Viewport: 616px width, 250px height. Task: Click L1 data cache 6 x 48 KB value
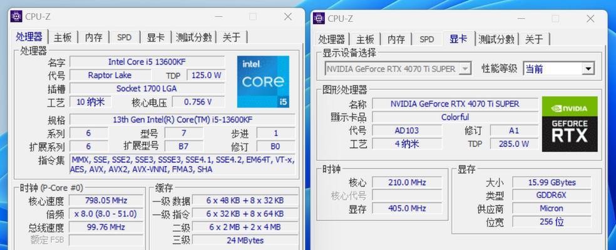click(x=245, y=201)
